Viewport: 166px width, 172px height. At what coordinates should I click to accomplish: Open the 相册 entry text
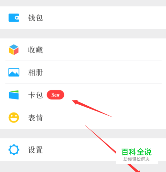click(36, 72)
